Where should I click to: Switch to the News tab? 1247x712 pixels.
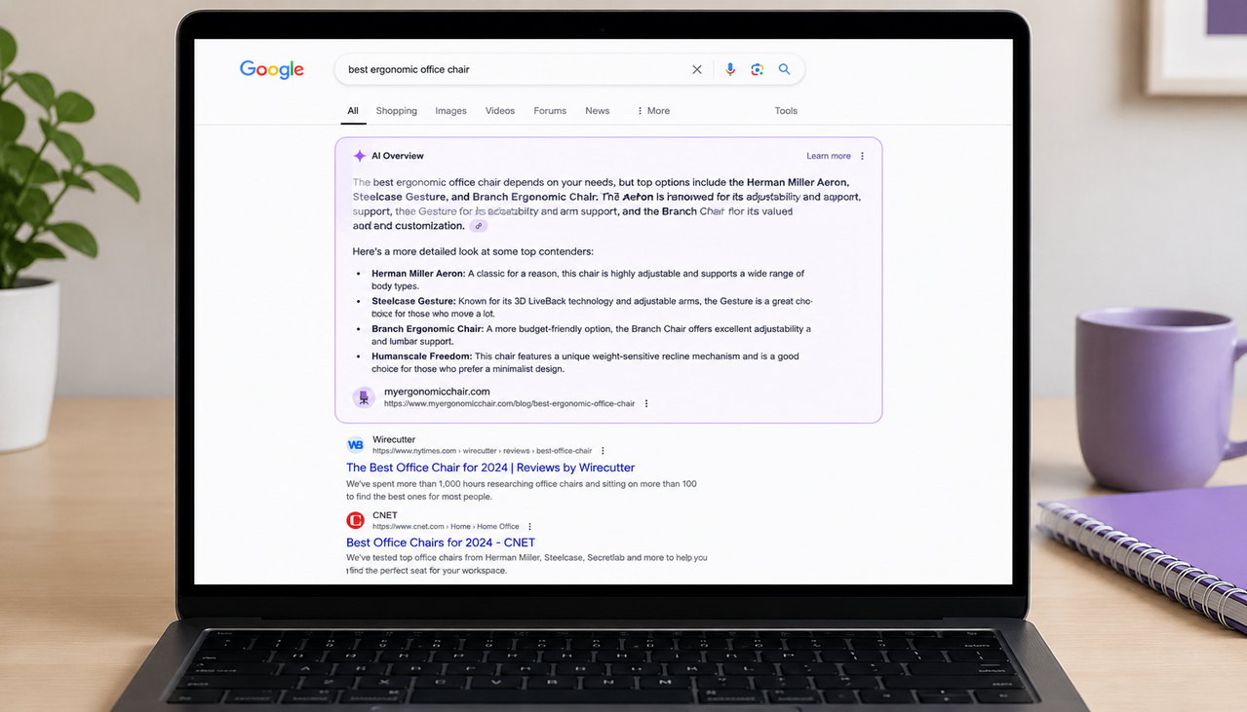coord(598,111)
